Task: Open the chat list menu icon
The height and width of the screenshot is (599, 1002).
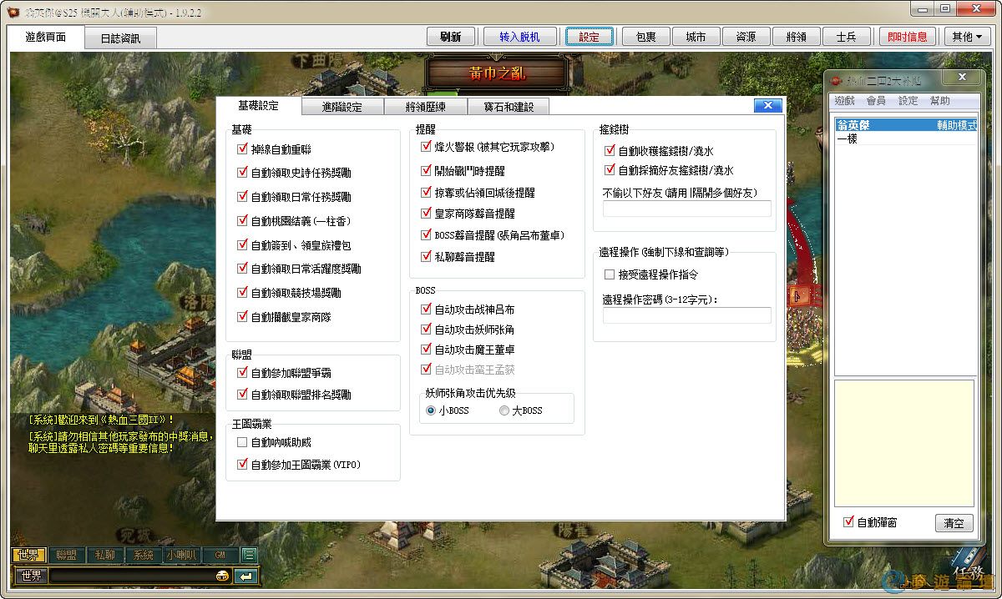Action: tap(249, 555)
